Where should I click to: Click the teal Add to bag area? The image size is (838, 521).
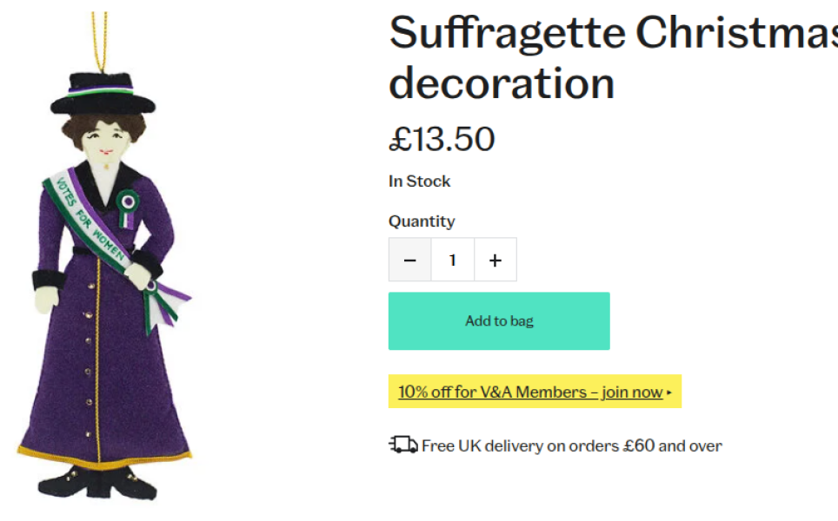coord(498,320)
